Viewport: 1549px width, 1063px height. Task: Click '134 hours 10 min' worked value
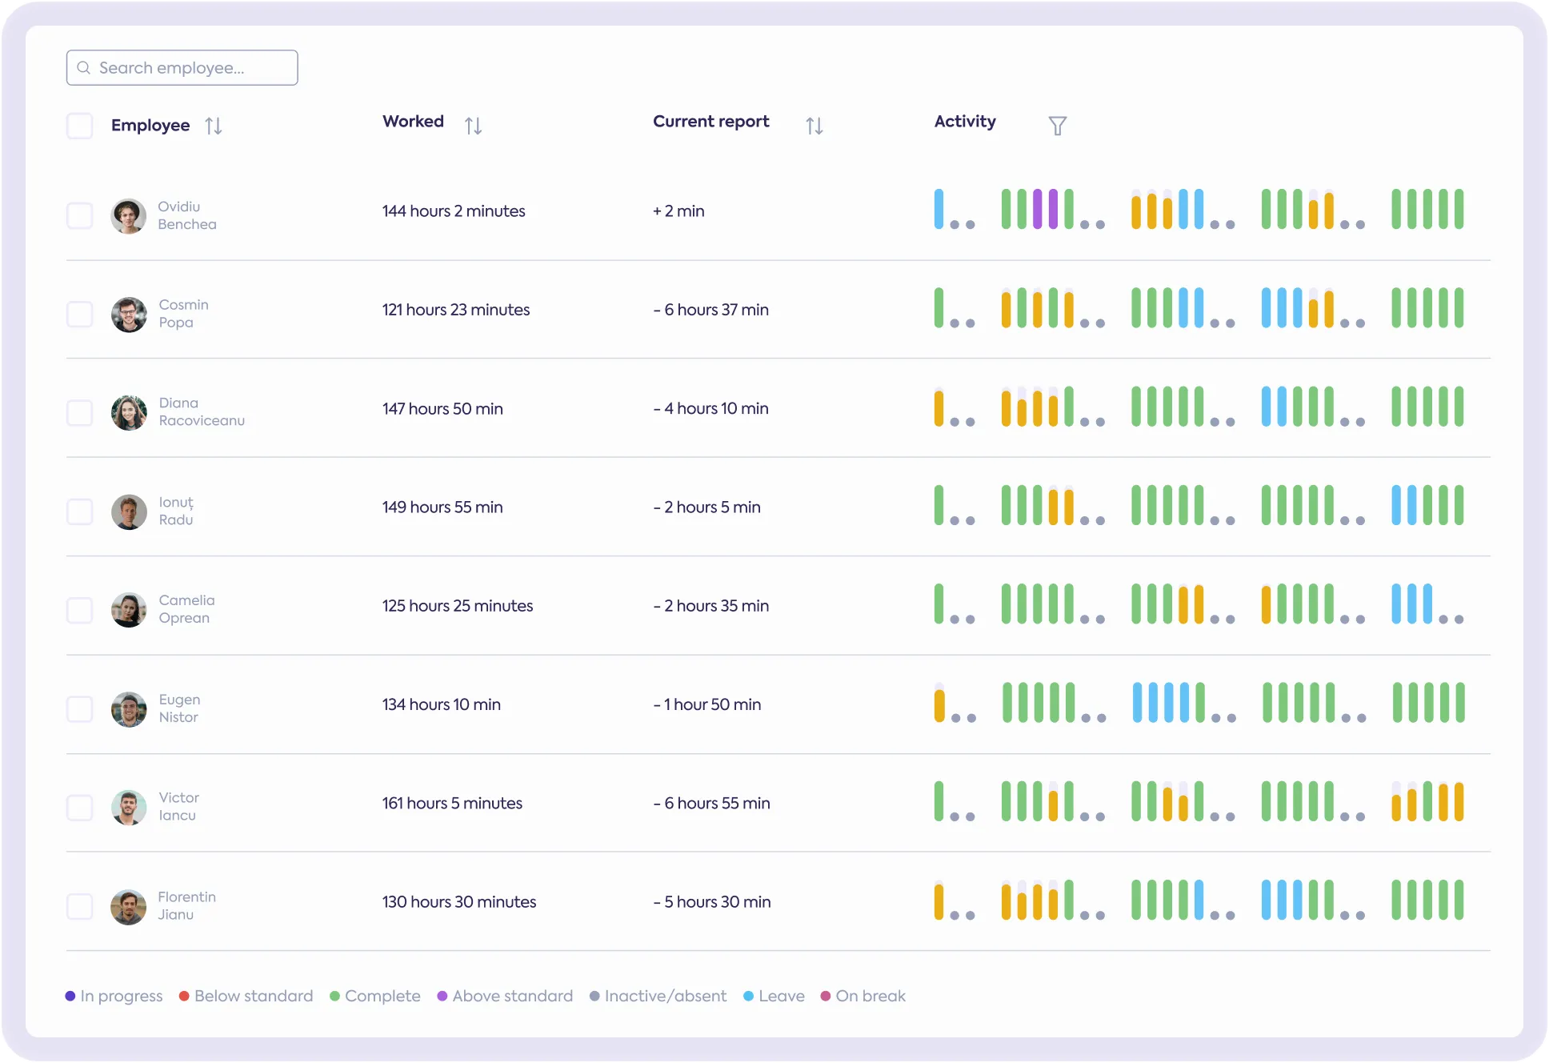click(442, 704)
